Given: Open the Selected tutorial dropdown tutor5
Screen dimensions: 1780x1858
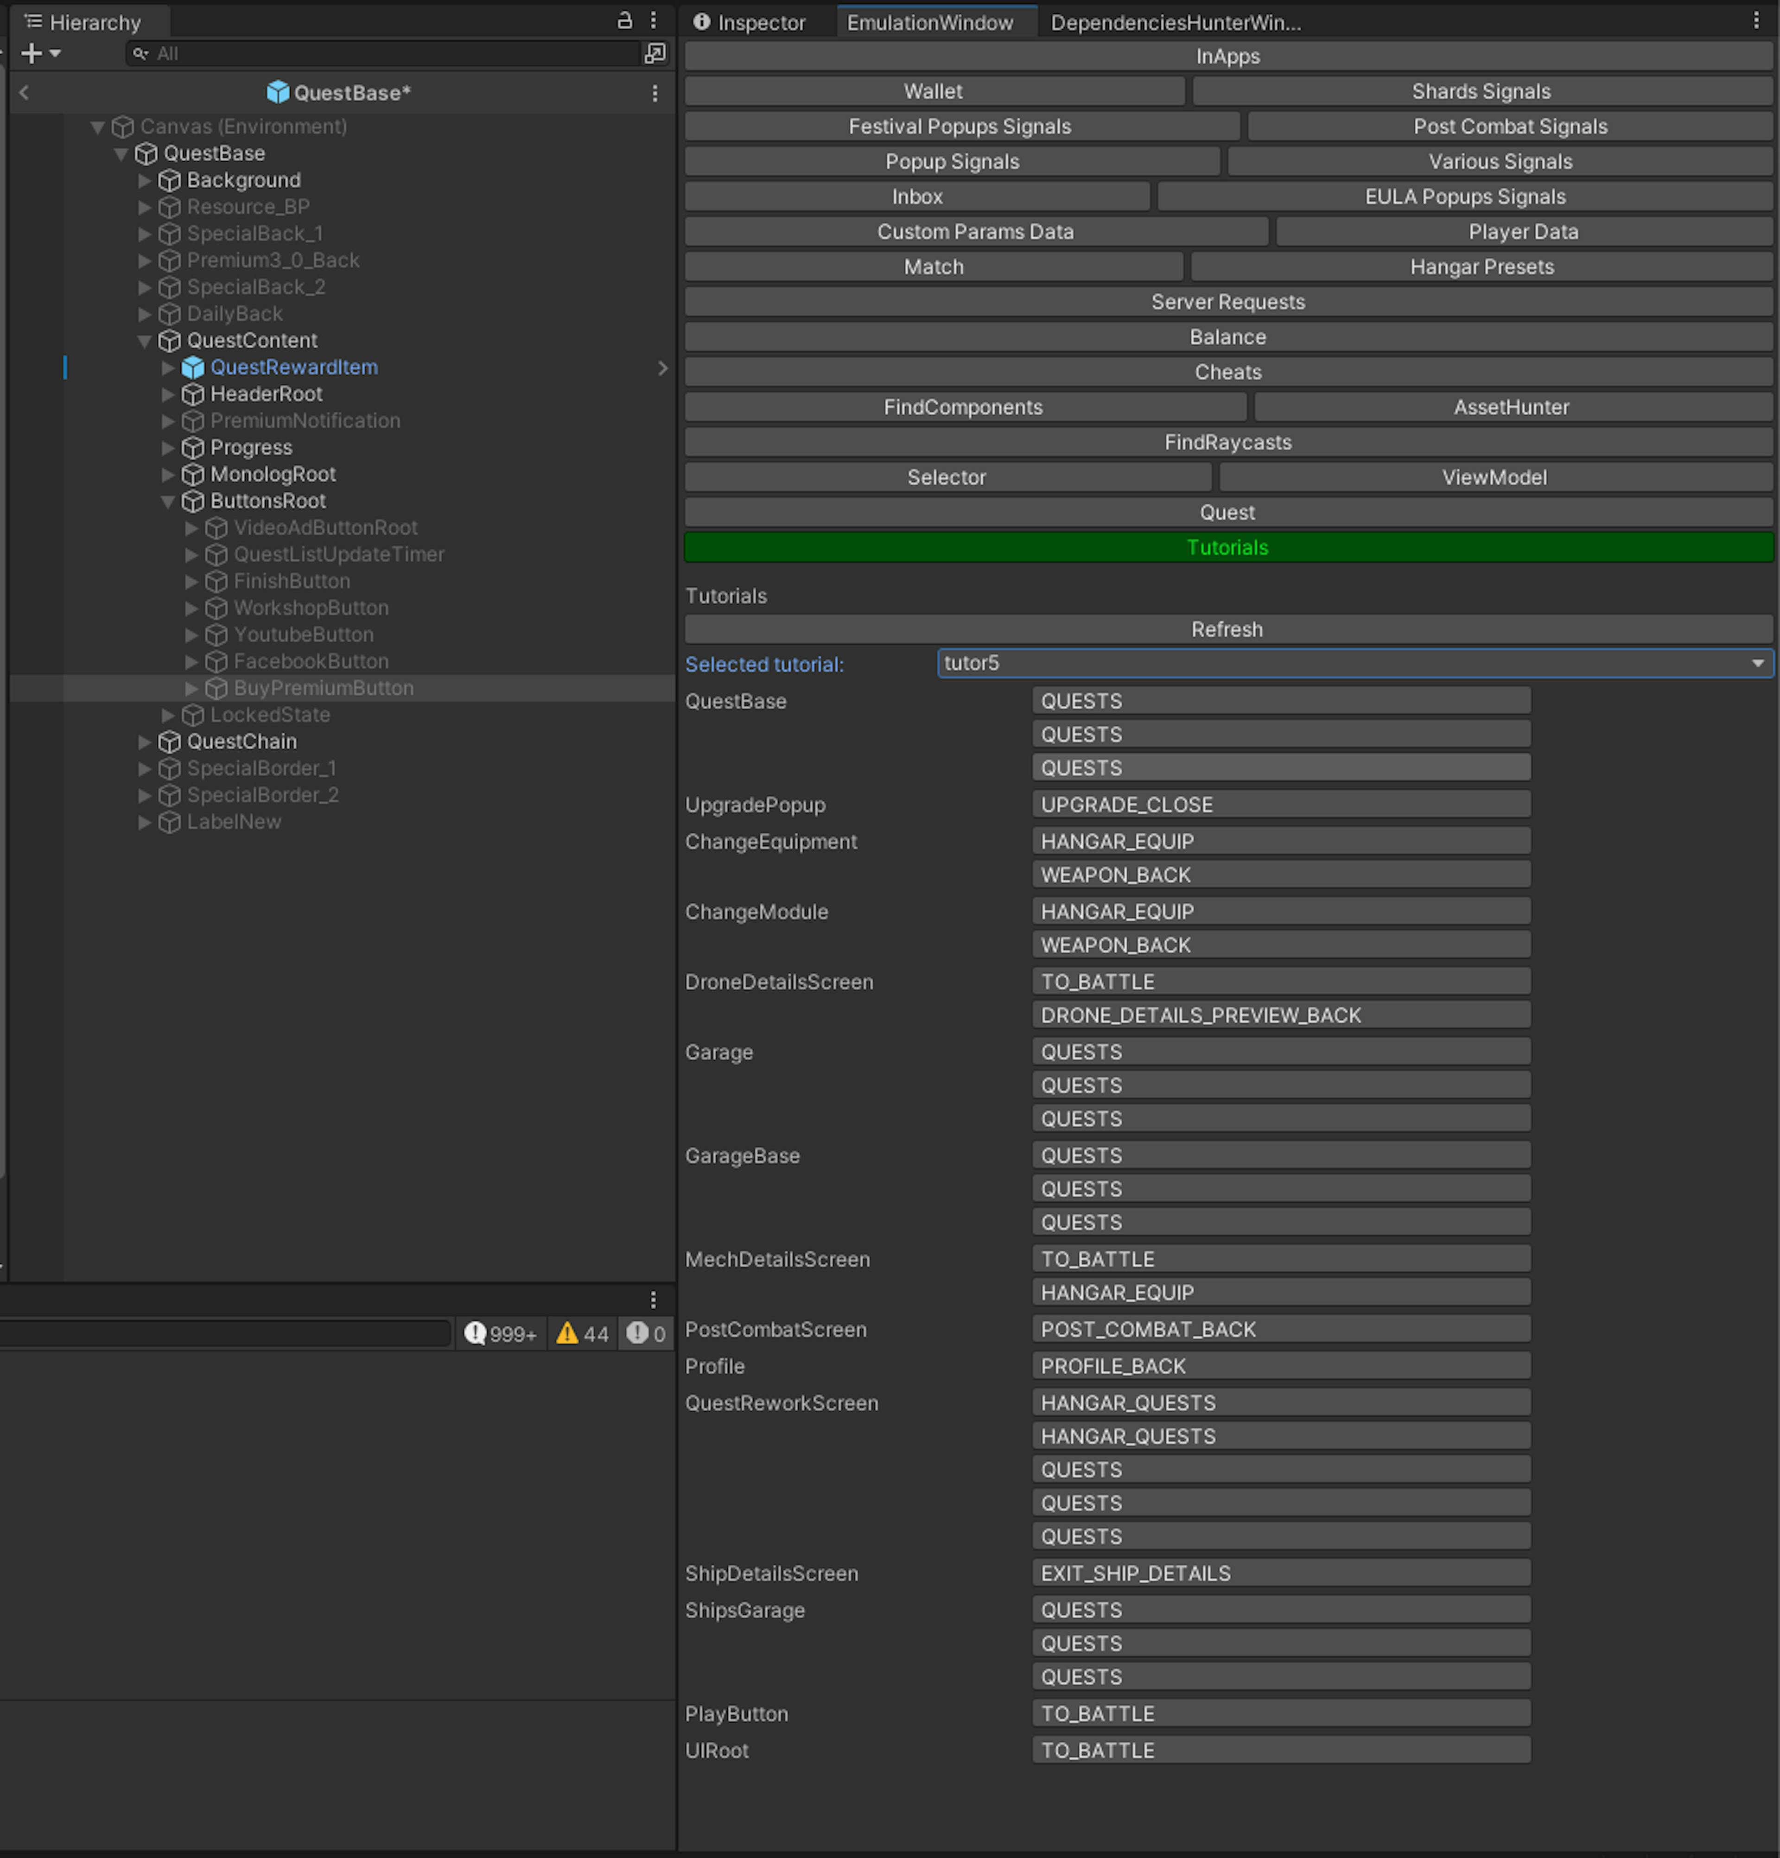Looking at the screenshot, I should coord(1354,664).
